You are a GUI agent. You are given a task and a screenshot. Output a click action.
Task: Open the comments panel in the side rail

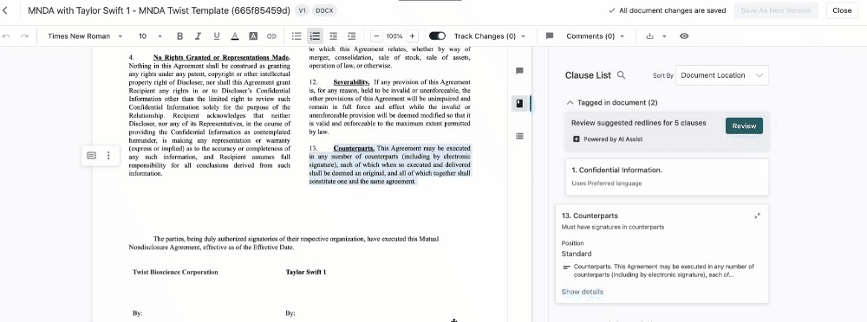pos(519,71)
